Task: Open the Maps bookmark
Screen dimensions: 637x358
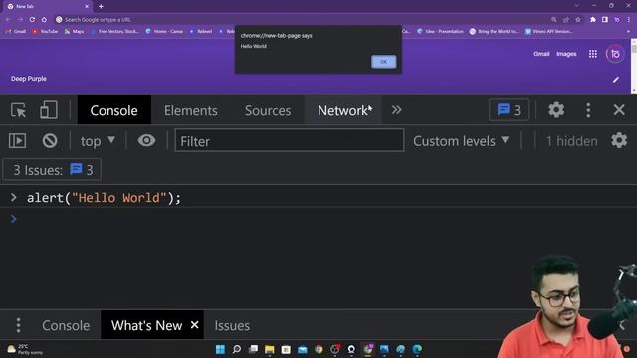Action: coord(74,31)
